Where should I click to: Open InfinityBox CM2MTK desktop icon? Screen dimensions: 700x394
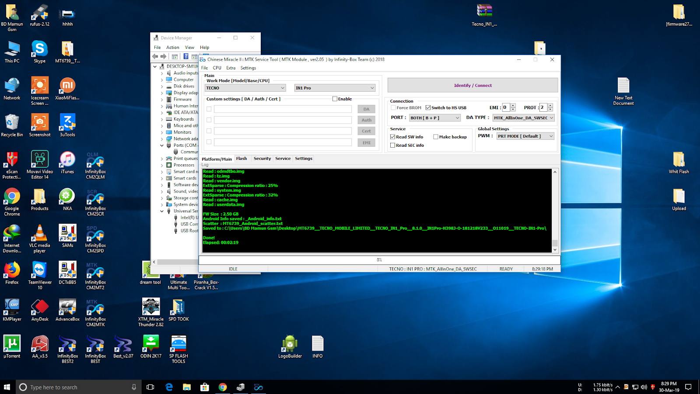point(95,313)
